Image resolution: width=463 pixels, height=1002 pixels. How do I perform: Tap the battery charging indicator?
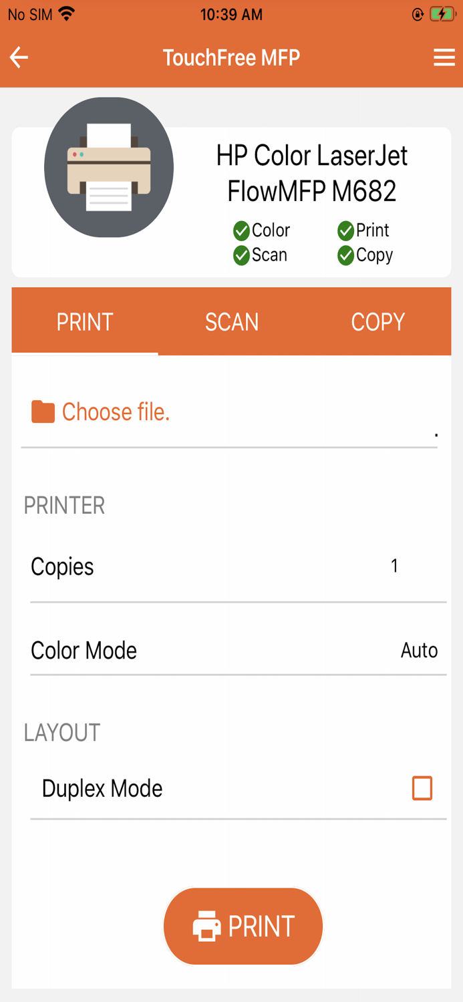(x=442, y=13)
